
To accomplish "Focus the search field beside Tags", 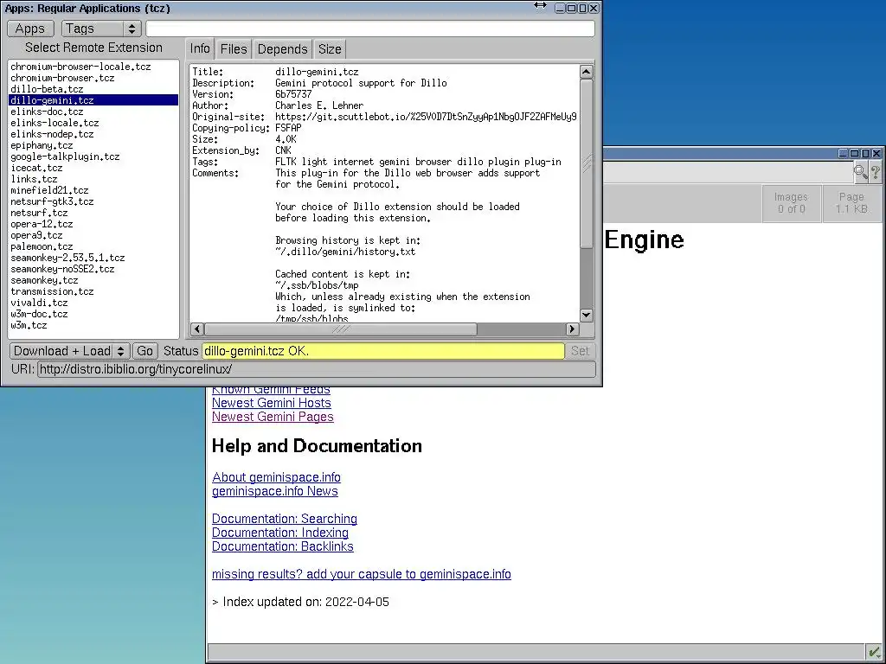I will click(x=370, y=29).
